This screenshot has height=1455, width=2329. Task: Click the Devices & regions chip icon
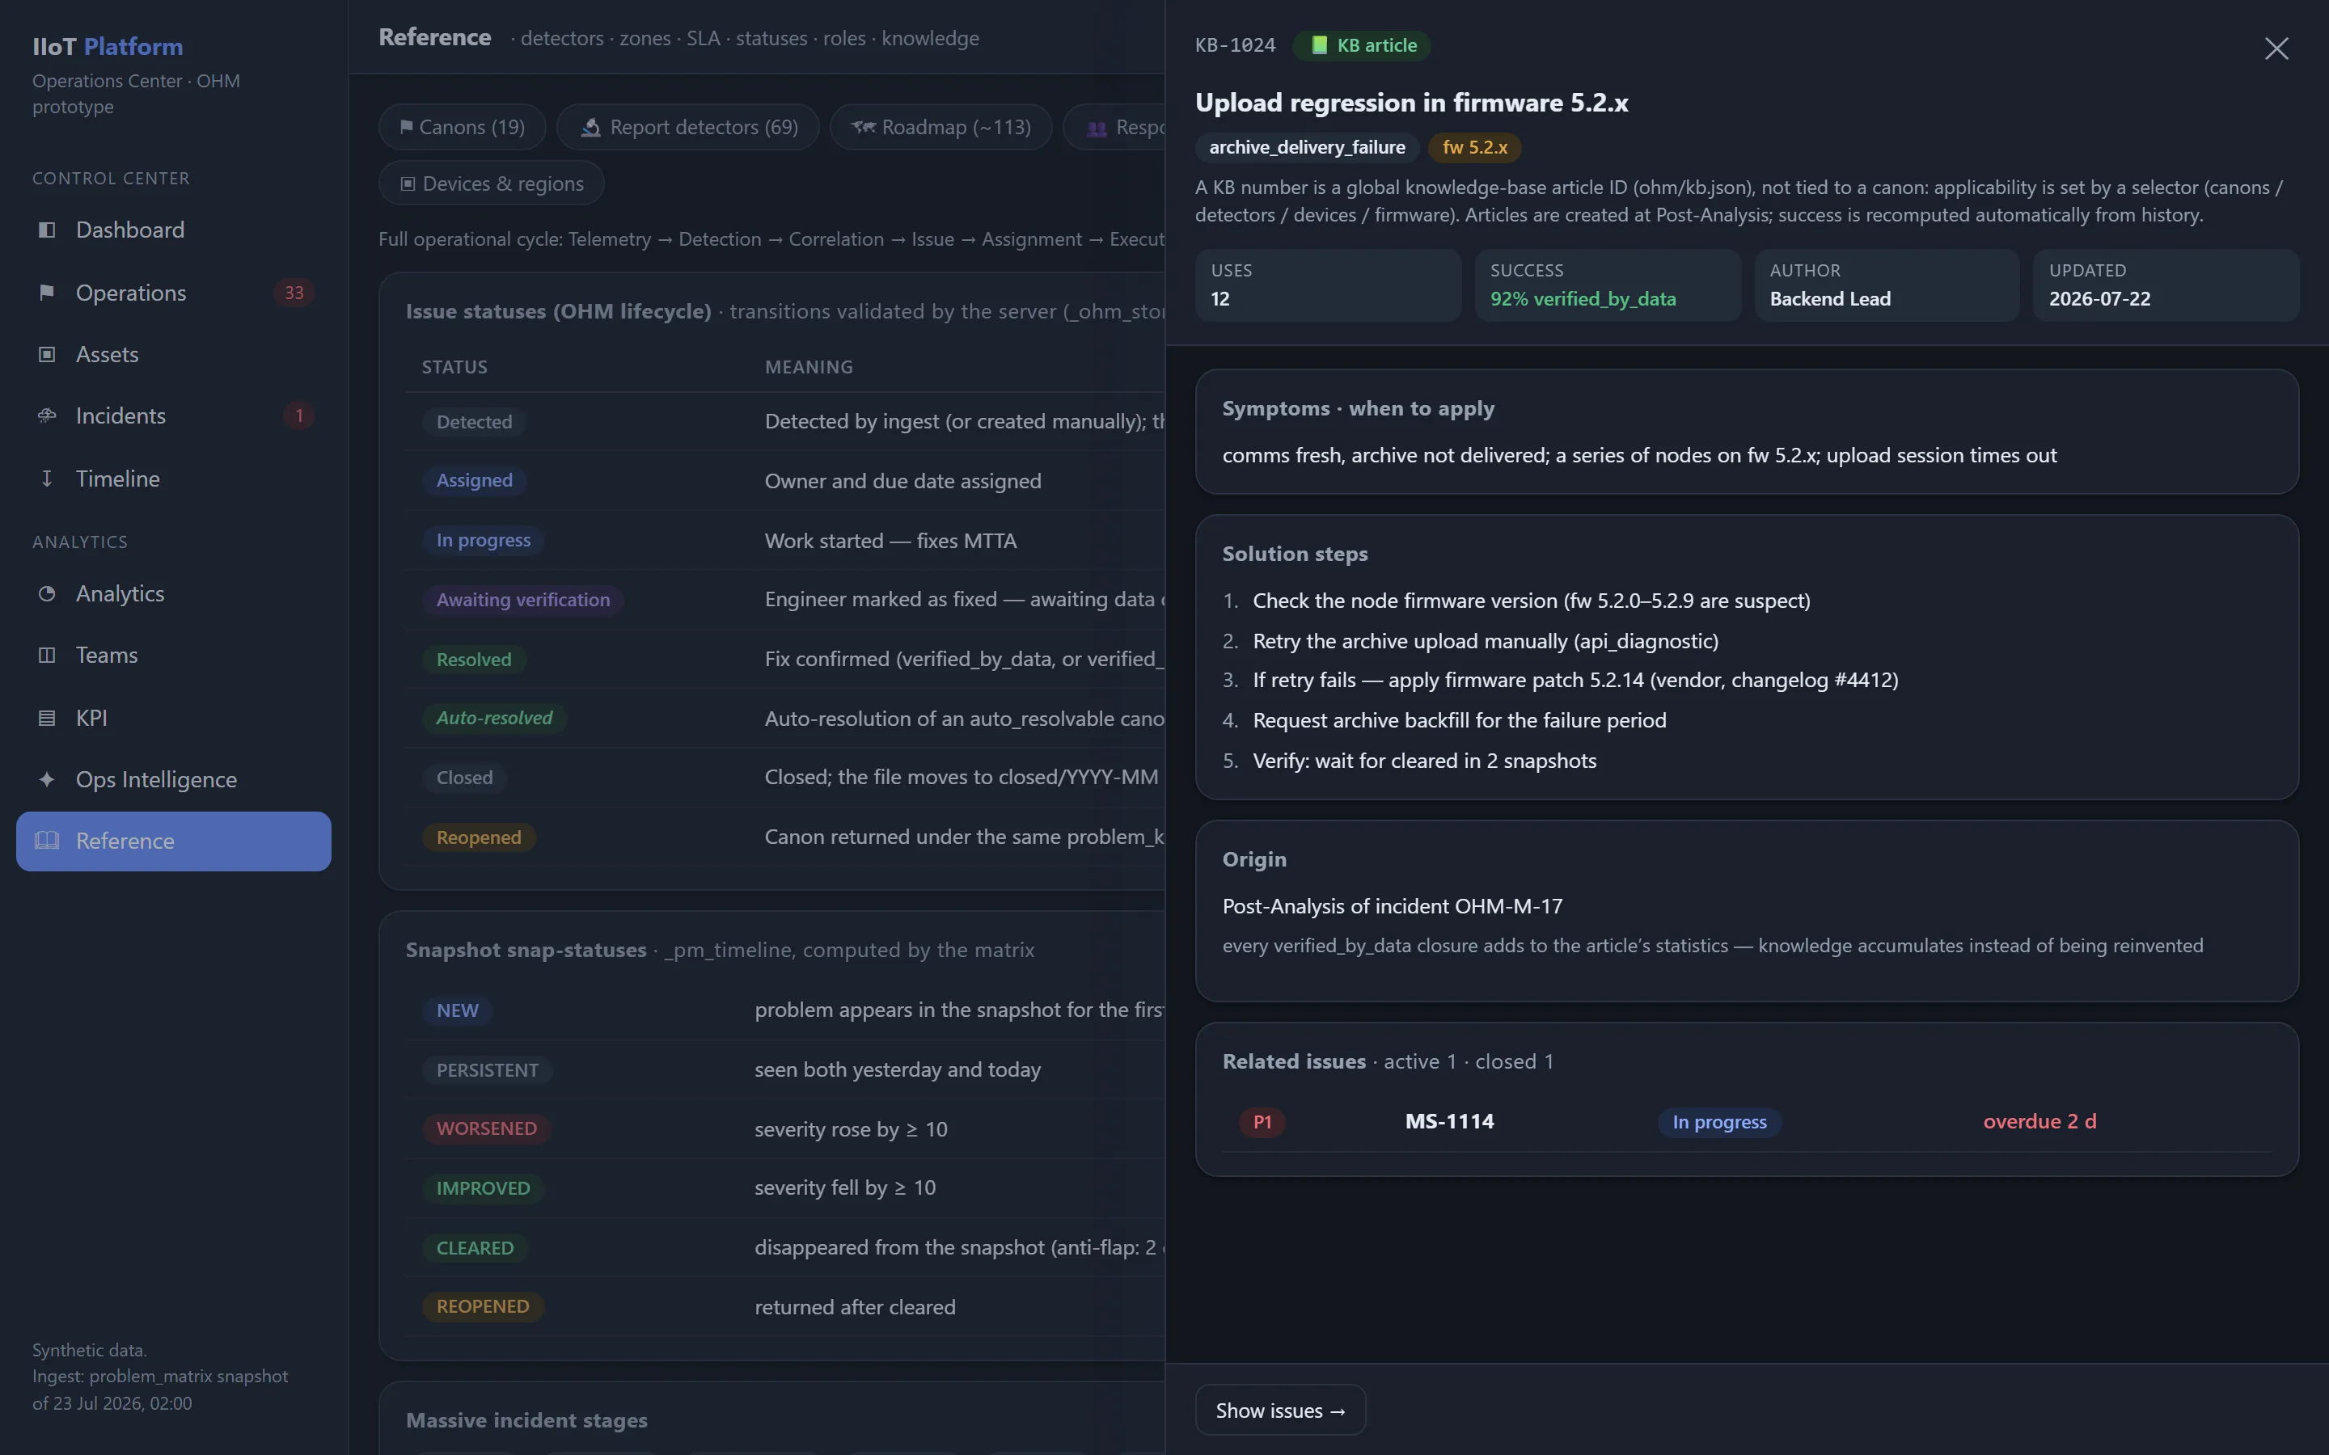coord(408,183)
